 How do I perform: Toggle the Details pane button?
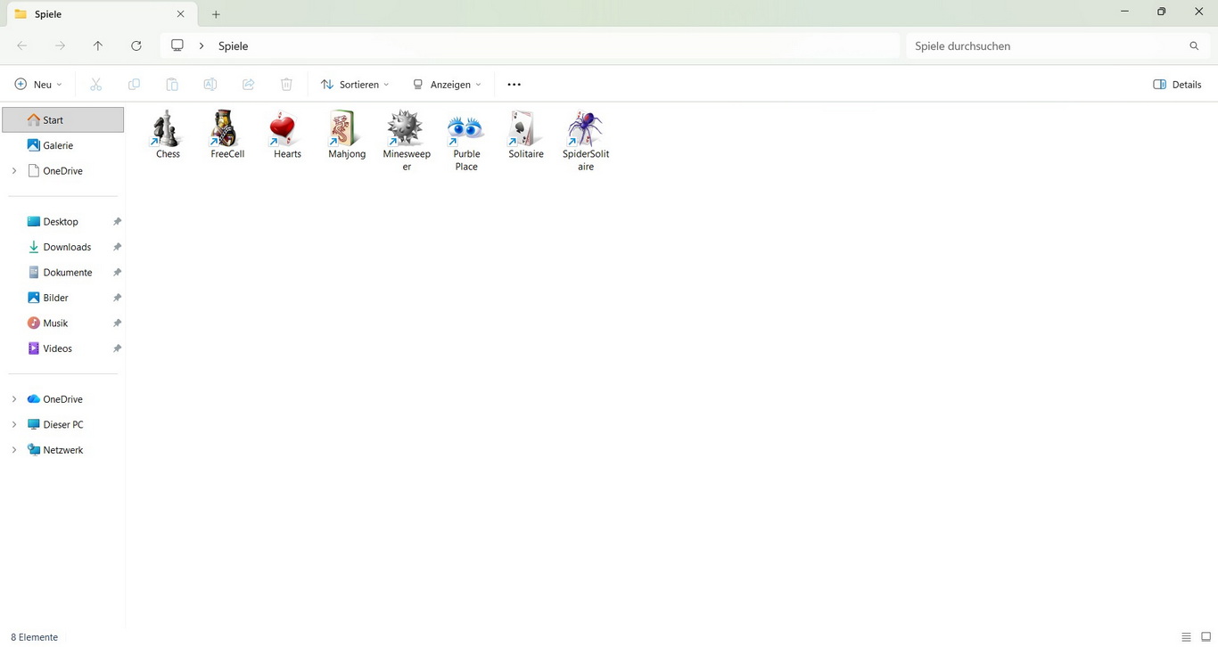(x=1177, y=85)
